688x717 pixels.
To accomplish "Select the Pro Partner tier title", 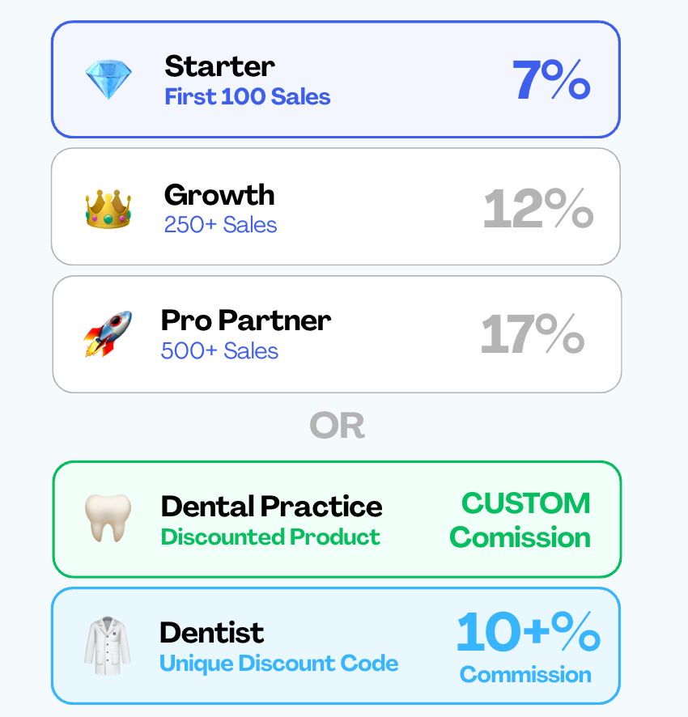I will [246, 320].
